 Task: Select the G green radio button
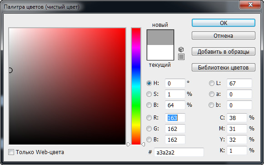coord(149,129)
